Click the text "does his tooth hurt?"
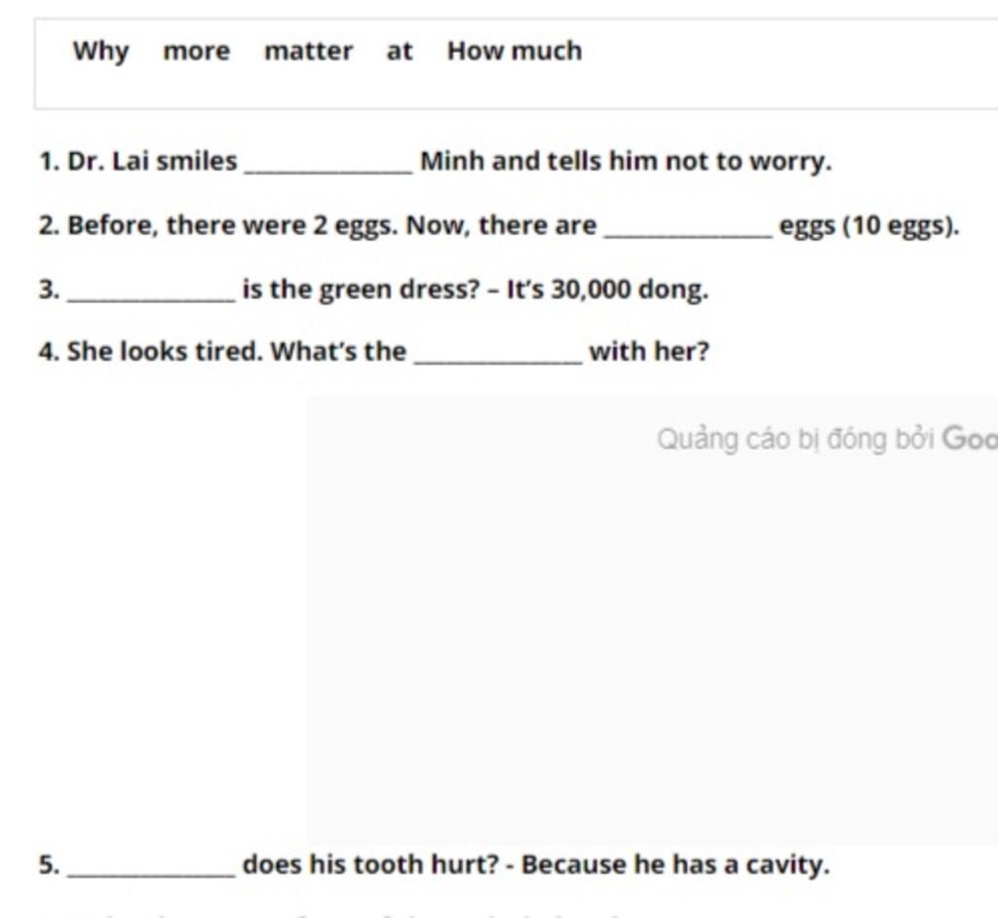The image size is (998, 918). coord(370,864)
